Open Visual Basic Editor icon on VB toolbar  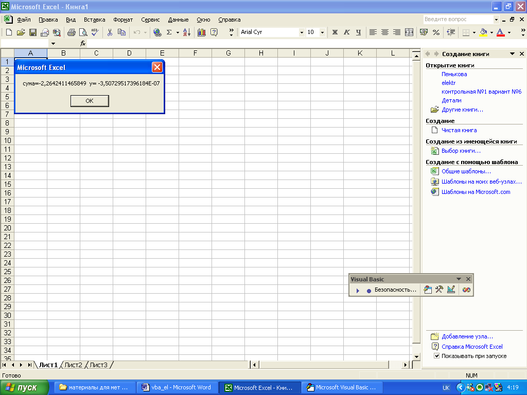point(428,290)
